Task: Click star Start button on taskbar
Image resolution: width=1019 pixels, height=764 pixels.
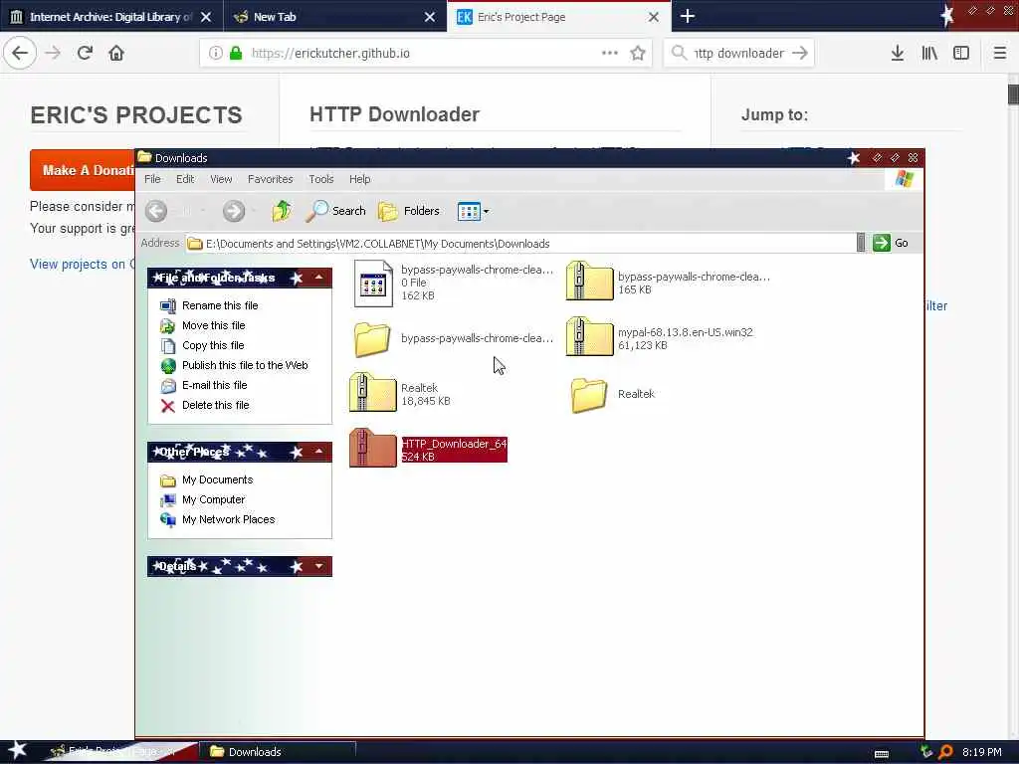Action: point(17,750)
